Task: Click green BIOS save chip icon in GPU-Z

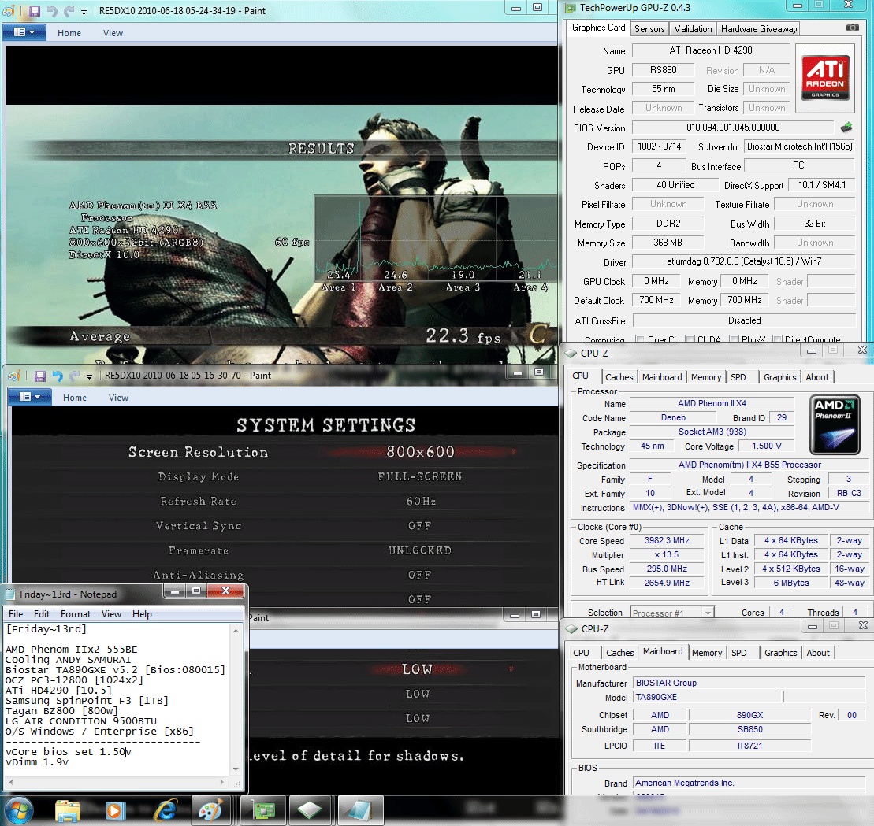Action: (x=846, y=128)
